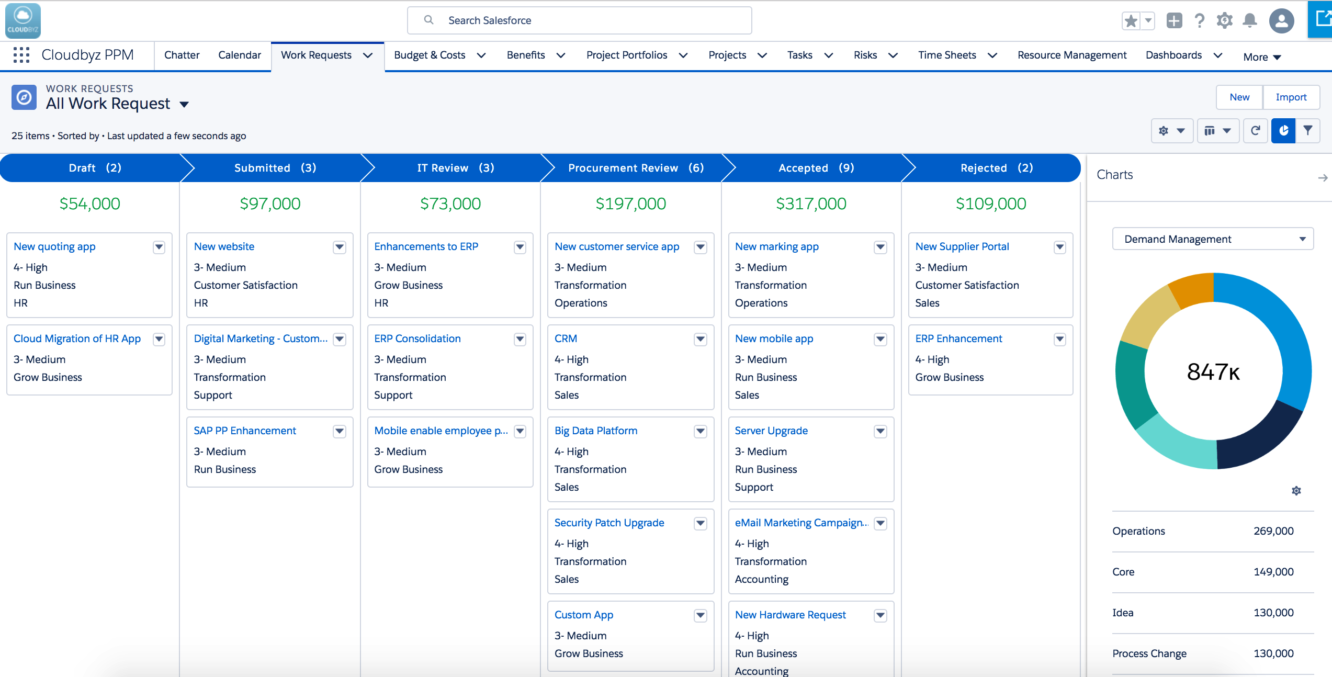Open the SAP PP Enhancement link

pos(245,431)
